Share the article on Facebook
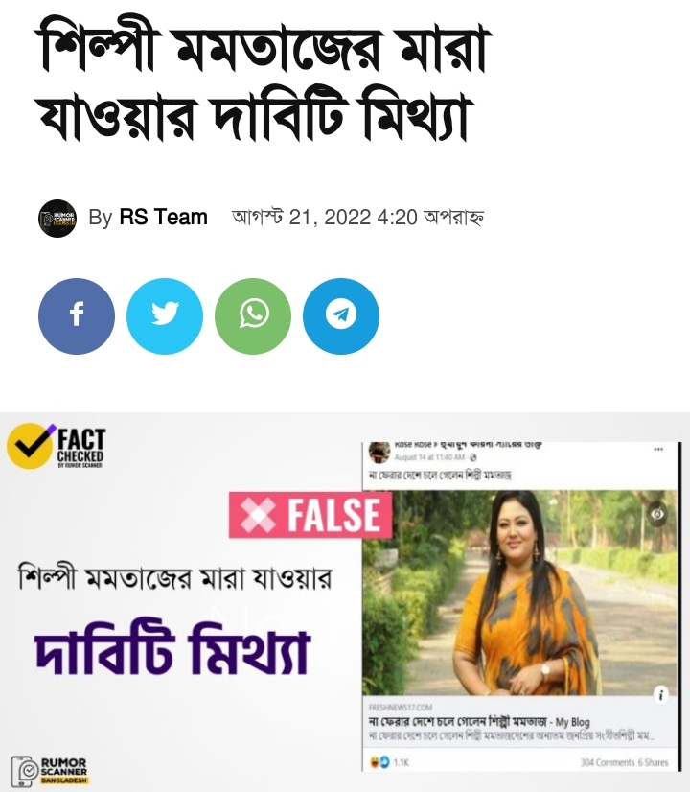The image size is (690, 792). point(77,316)
